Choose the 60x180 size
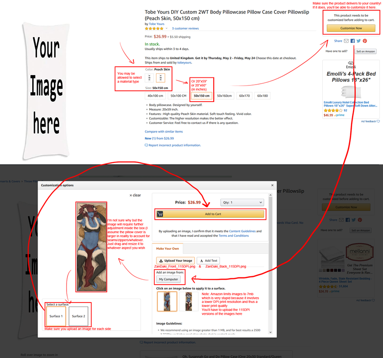This screenshot has width=383, height=358. [263, 96]
